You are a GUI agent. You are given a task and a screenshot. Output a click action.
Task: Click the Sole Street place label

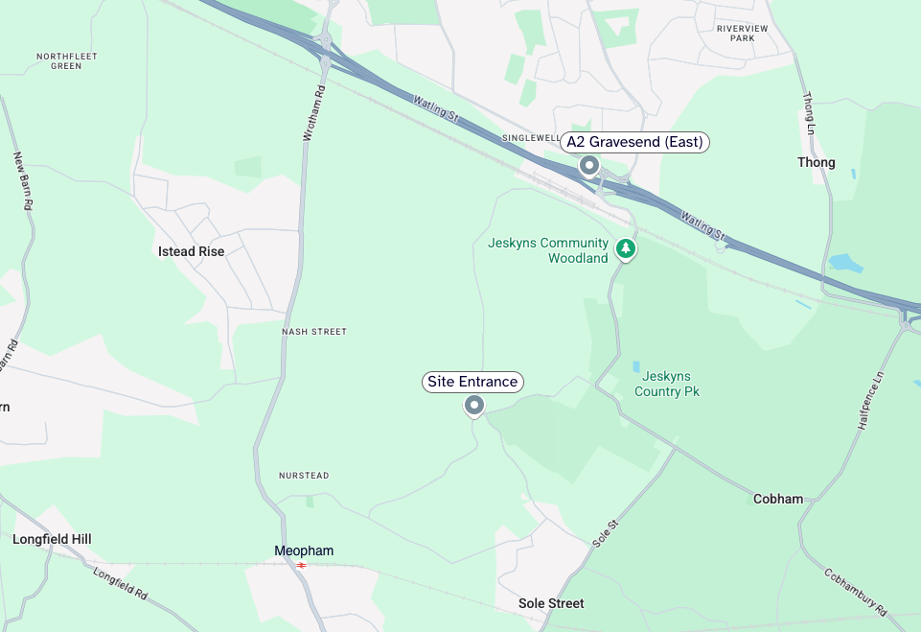[x=551, y=604]
